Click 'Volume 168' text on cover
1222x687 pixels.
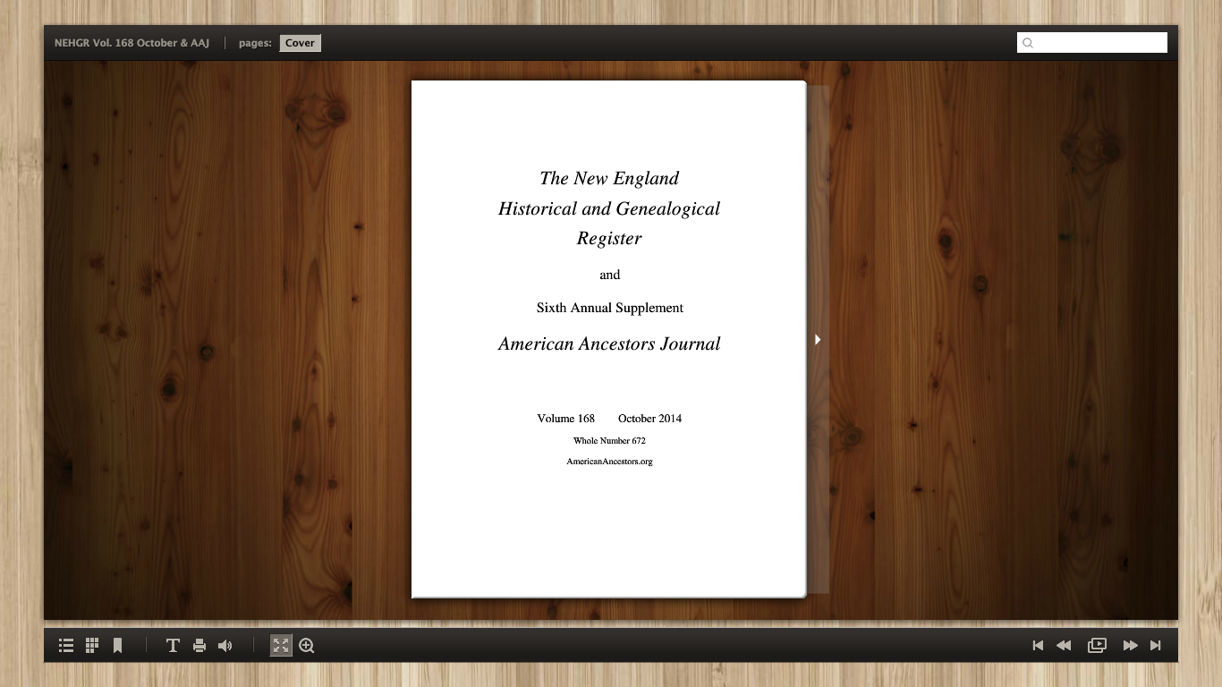click(565, 419)
